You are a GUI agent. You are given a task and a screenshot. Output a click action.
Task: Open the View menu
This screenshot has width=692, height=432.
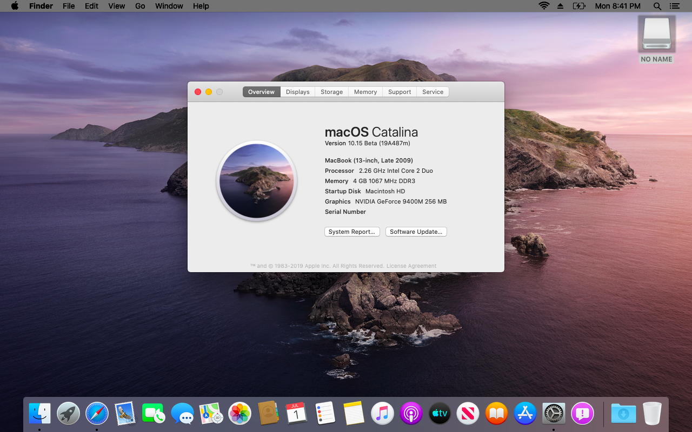click(116, 6)
